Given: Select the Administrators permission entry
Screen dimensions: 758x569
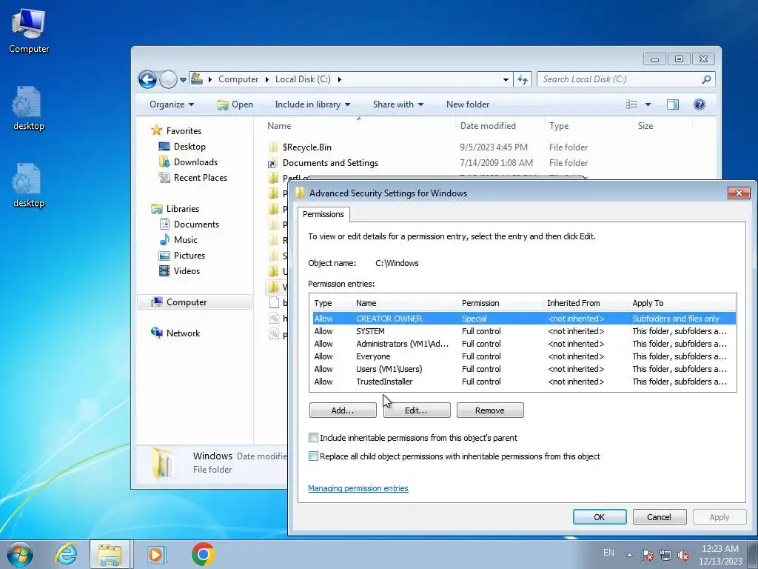Looking at the screenshot, I should coord(524,344).
